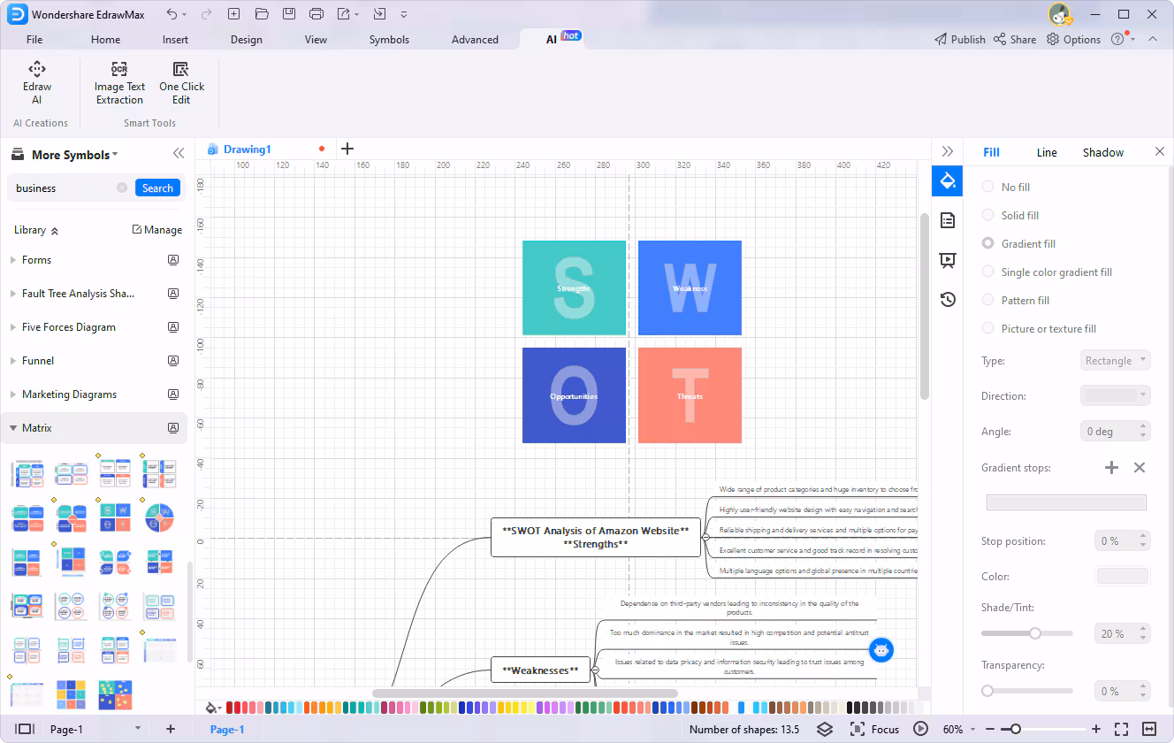Open the Options settings
The width and height of the screenshot is (1174, 743).
tap(1073, 40)
